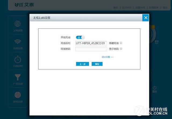Click the 网络名称 SSID input field
This screenshot has height=119, width=172.
click(x=91, y=43)
